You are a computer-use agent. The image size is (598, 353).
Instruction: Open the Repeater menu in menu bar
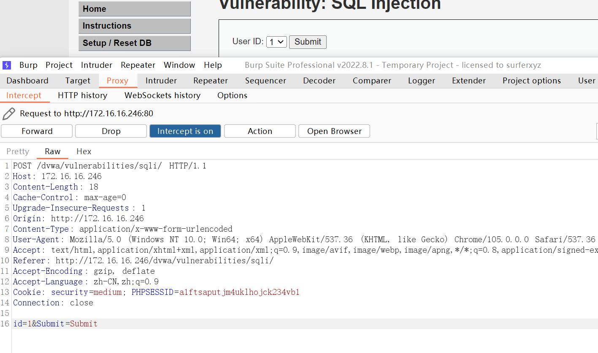pos(138,65)
